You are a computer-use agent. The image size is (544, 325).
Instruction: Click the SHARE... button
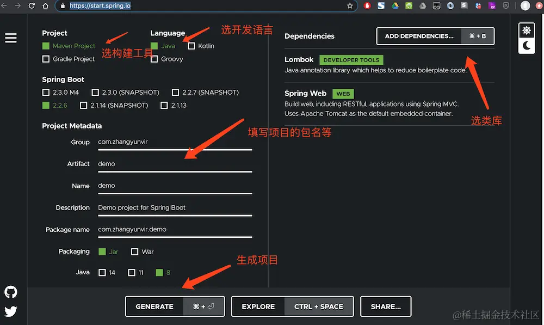tap(386, 306)
